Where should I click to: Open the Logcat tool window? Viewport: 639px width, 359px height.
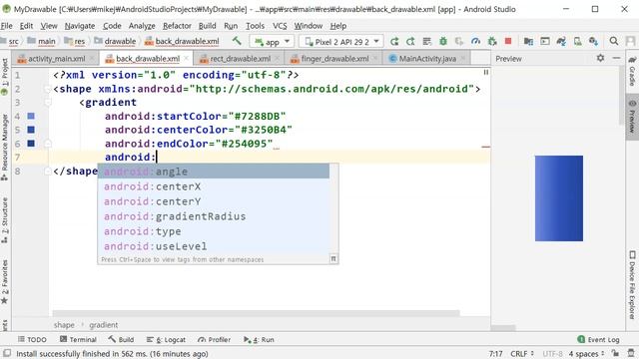click(x=166, y=339)
